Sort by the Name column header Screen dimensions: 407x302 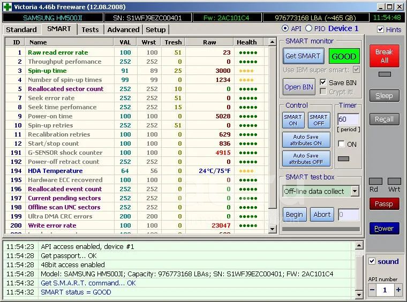pyautogui.click(x=69, y=42)
